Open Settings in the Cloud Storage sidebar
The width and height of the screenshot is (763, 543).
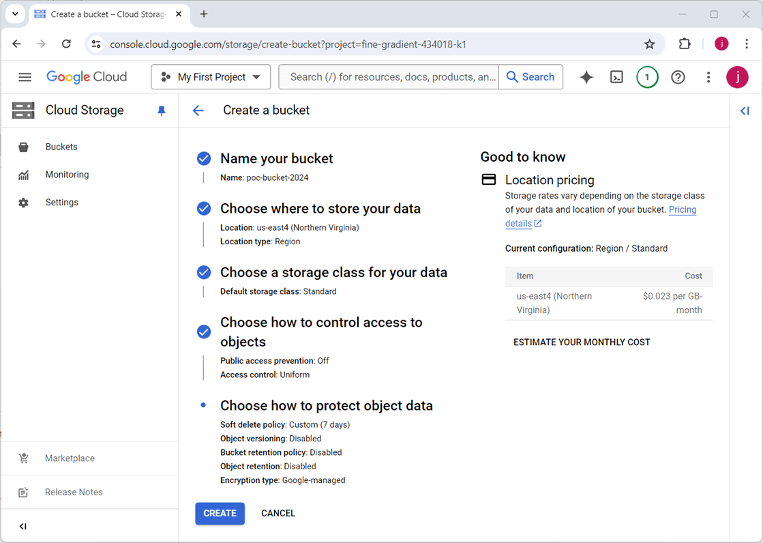pyautogui.click(x=61, y=203)
